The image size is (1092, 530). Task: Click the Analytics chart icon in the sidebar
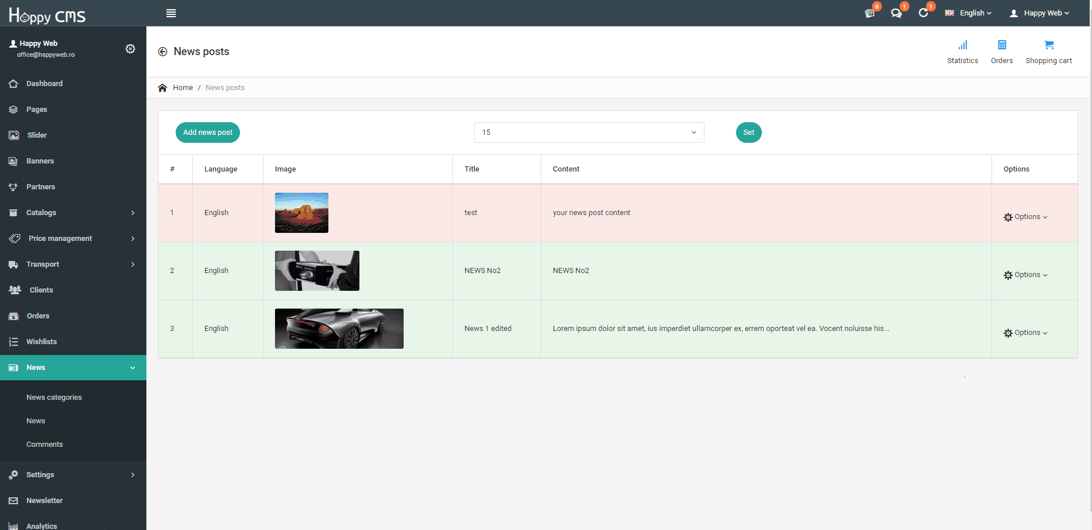coord(13,526)
